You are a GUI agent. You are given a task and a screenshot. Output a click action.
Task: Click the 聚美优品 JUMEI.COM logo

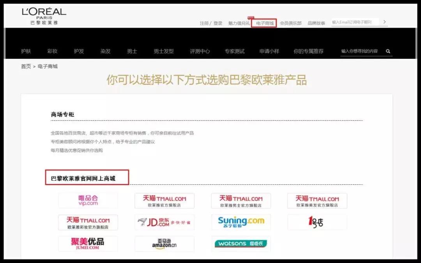(x=88, y=244)
